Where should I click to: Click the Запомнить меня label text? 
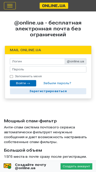coord(28,76)
